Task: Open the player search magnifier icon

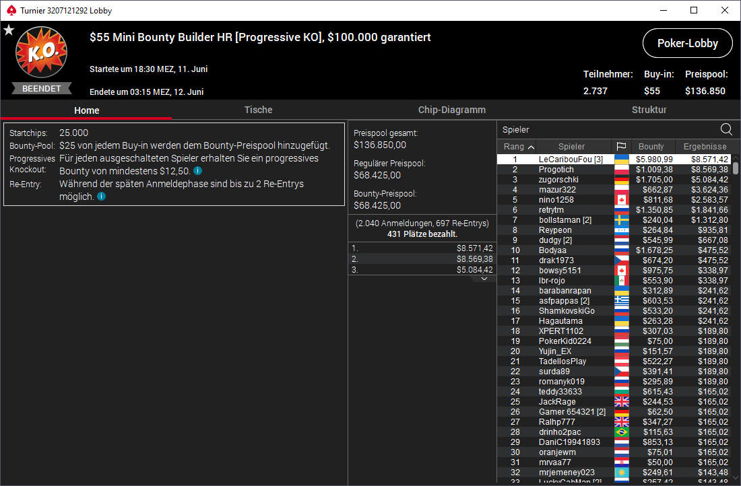Action: [x=726, y=129]
